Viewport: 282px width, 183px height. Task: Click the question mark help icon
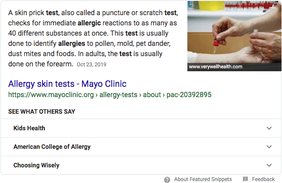(x=167, y=180)
